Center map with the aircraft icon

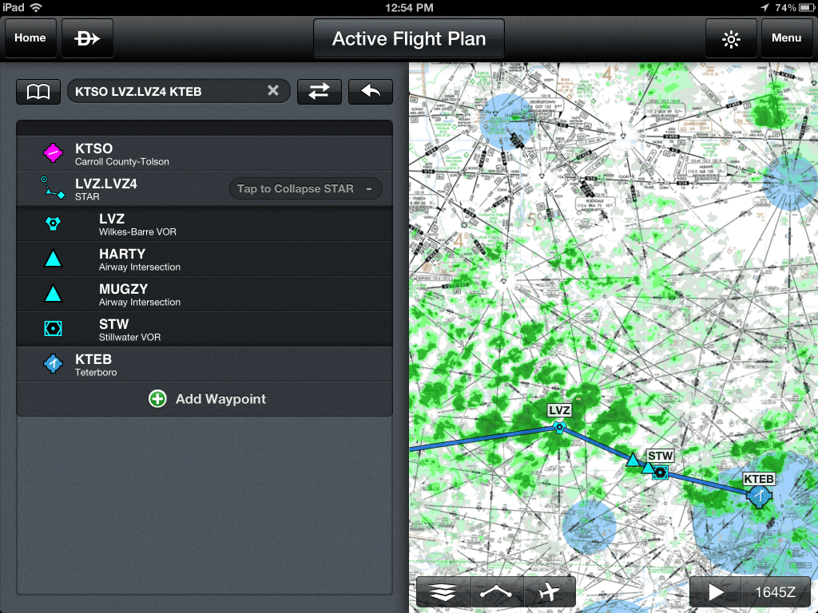(x=550, y=591)
